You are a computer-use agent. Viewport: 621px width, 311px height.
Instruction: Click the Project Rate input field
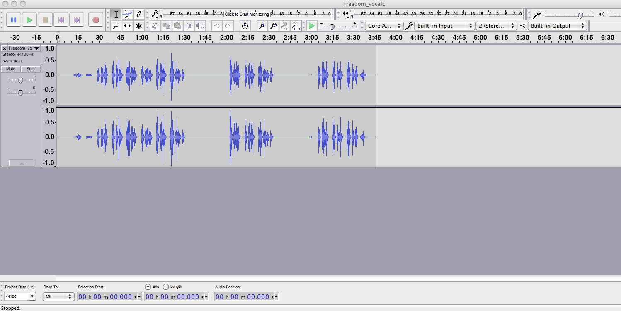click(16, 297)
